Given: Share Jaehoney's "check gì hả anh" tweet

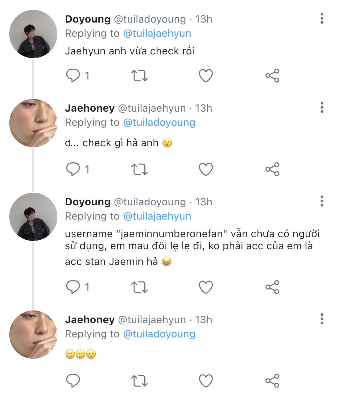Looking at the screenshot, I should pos(272,169).
